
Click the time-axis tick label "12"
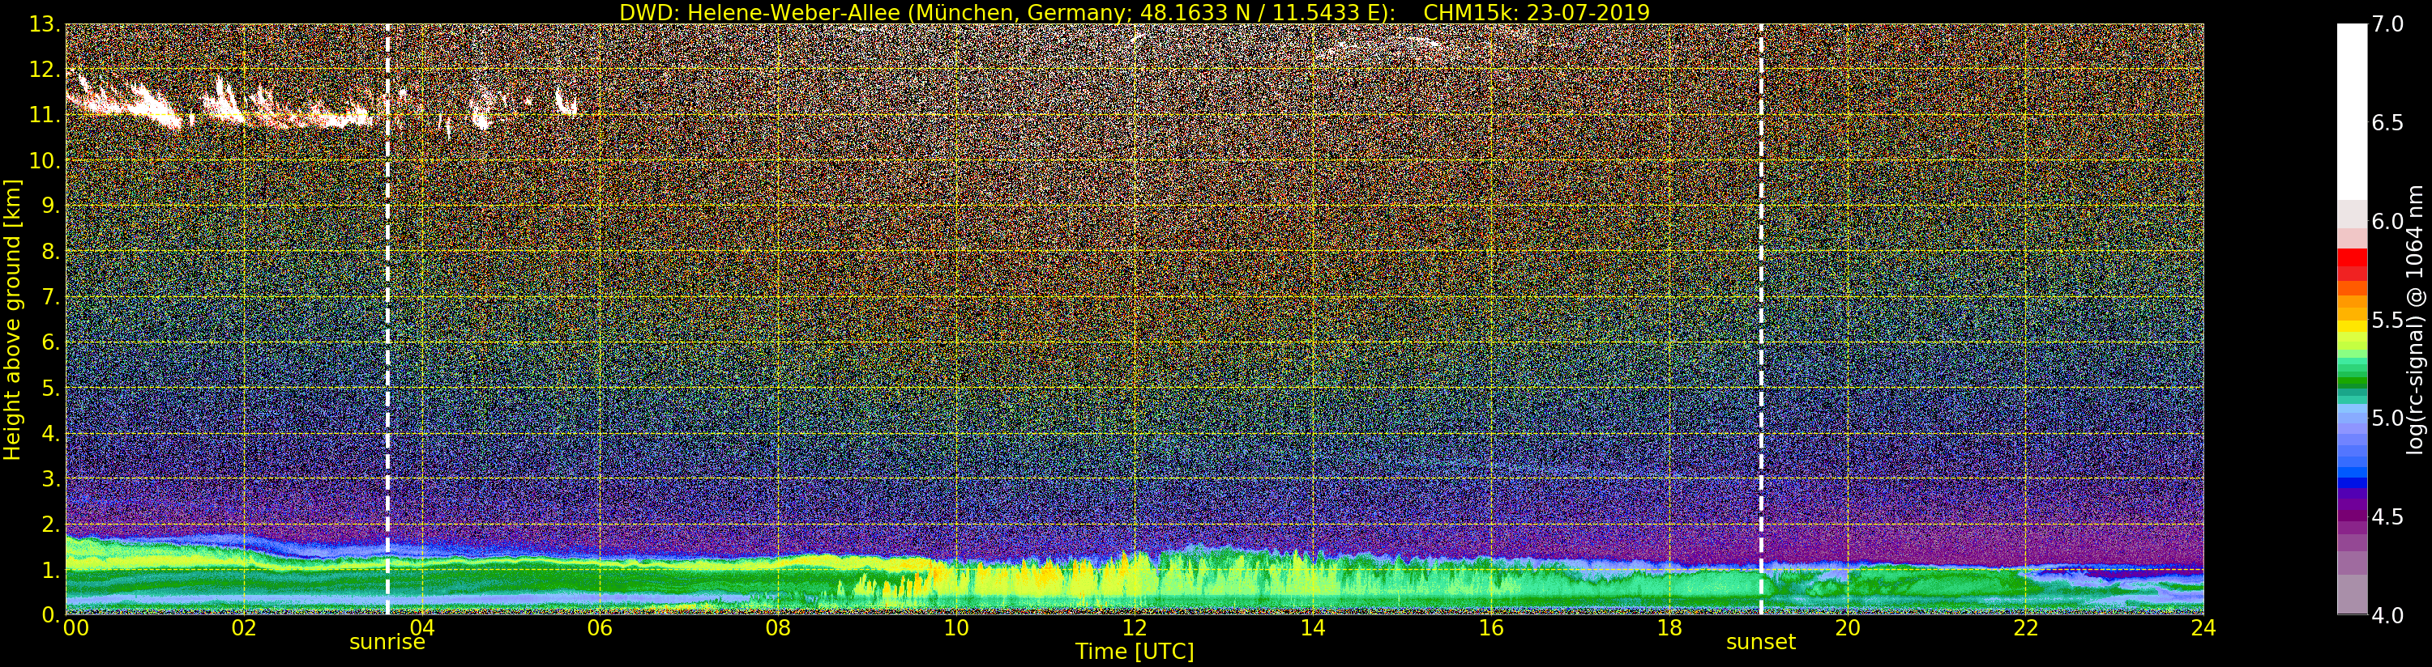click(x=1135, y=627)
